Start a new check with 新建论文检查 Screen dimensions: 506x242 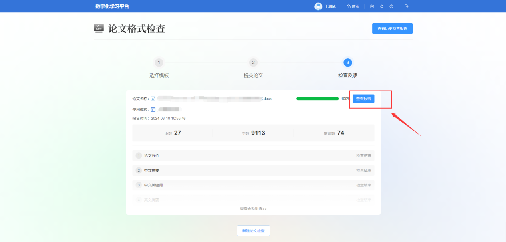pos(253,231)
